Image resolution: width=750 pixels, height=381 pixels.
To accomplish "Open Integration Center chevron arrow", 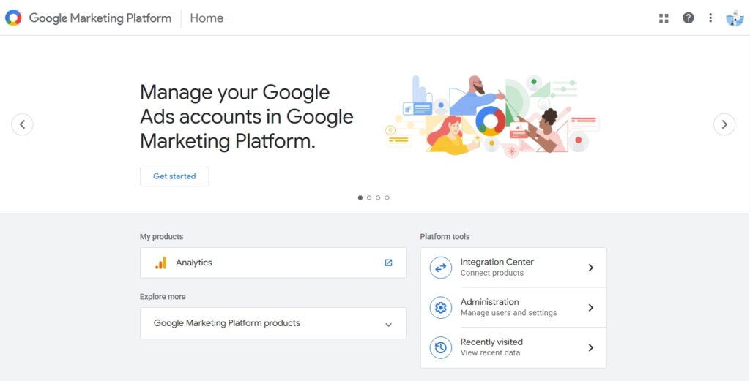I will (591, 268).
